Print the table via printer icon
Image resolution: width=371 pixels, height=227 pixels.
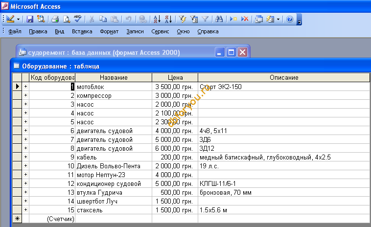(x=55, y=19)
